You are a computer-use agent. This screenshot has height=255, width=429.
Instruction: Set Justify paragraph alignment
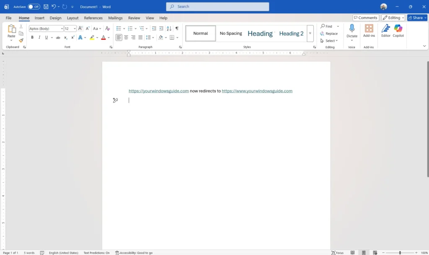tap(140, 37)
